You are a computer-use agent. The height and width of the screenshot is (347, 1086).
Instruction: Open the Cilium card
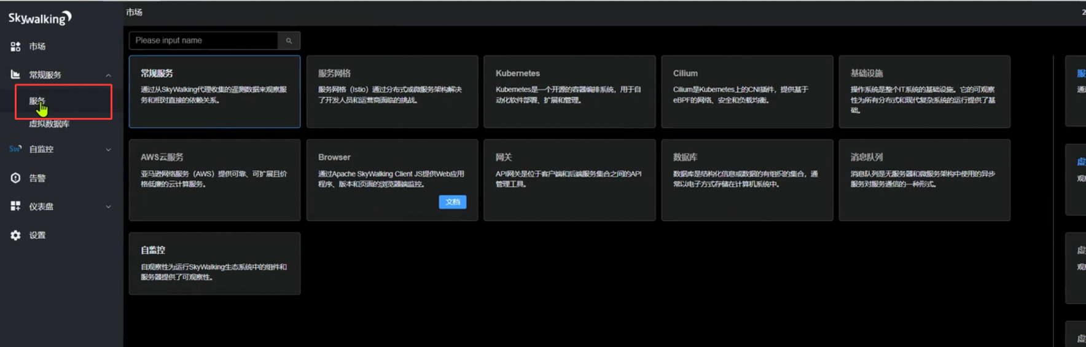[x=747, y=92]
